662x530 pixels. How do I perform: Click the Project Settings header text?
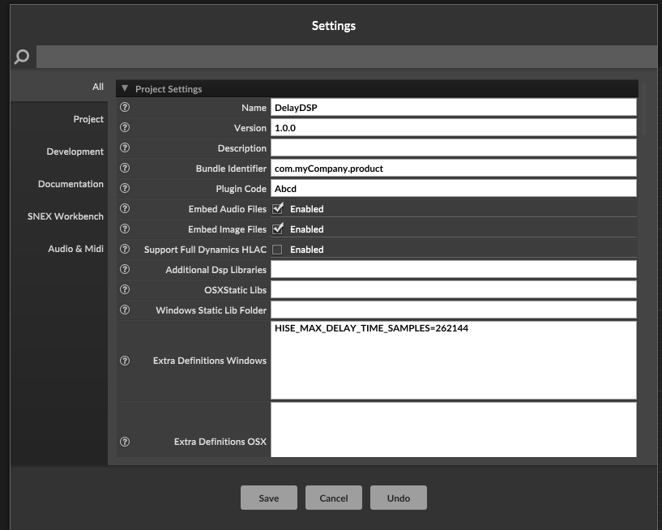click(169, 89)
